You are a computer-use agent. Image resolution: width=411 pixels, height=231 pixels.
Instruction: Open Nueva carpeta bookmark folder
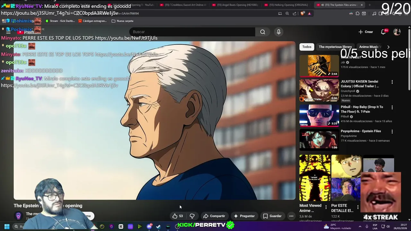tap(122, 21)
